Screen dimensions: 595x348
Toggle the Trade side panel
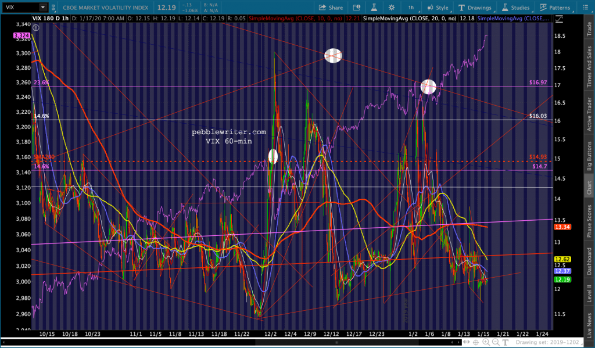pos(588,28)
